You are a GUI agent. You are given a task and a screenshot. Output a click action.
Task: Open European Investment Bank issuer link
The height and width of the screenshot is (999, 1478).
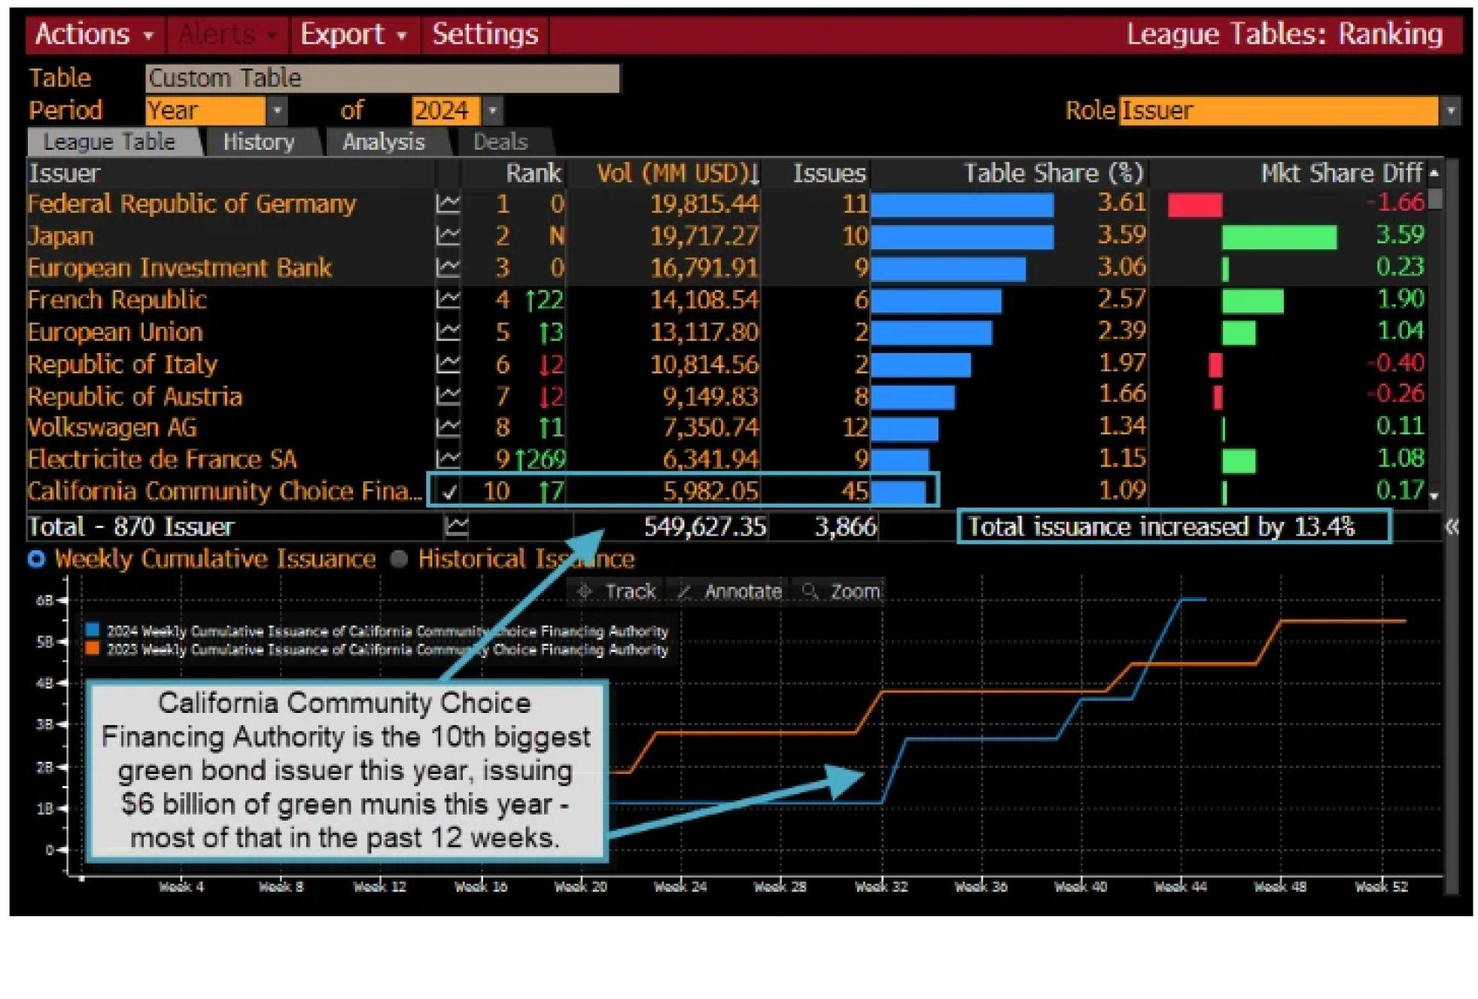click(x=180, y=267)
